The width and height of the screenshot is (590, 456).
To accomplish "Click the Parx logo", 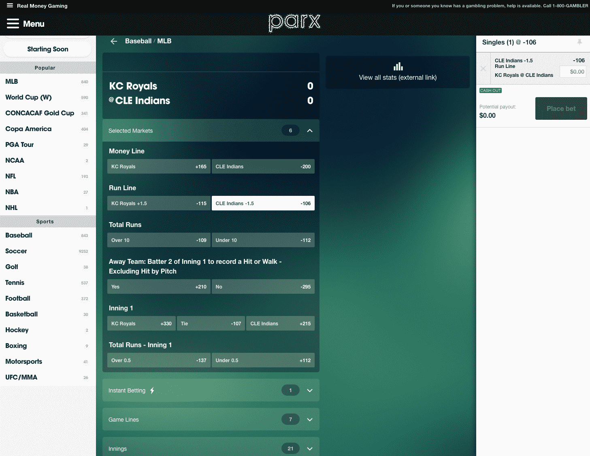I will pos(294,23).
